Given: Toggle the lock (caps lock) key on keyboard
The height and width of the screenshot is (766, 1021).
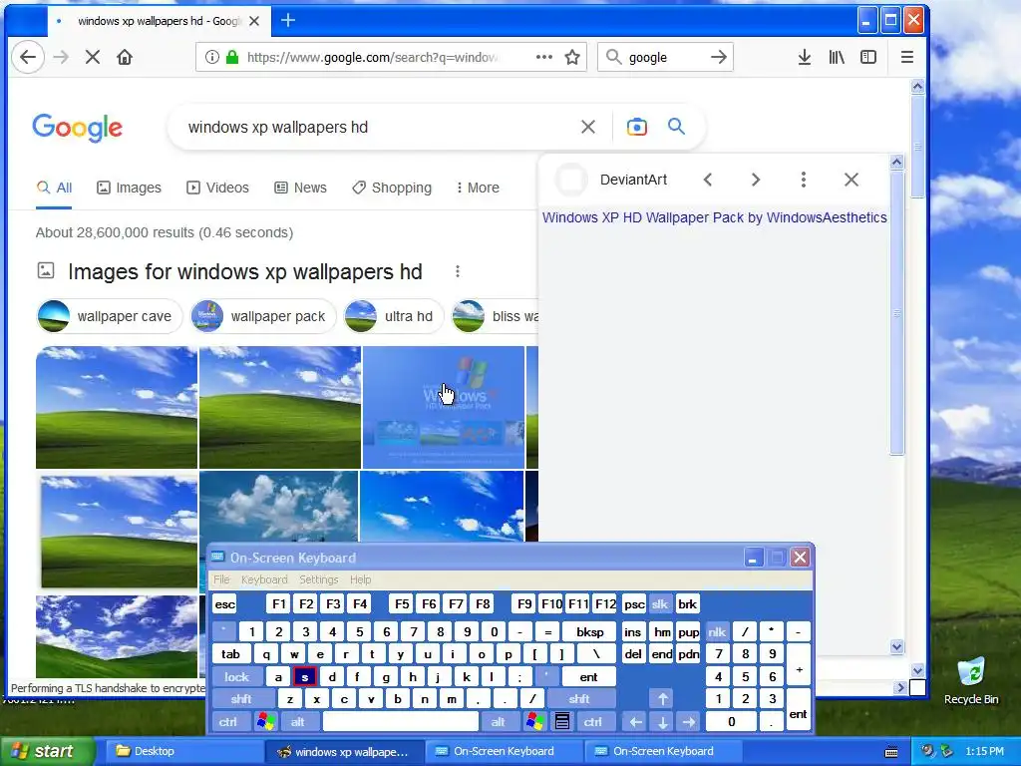Looking at the screenshot, I should click(237, 677).
